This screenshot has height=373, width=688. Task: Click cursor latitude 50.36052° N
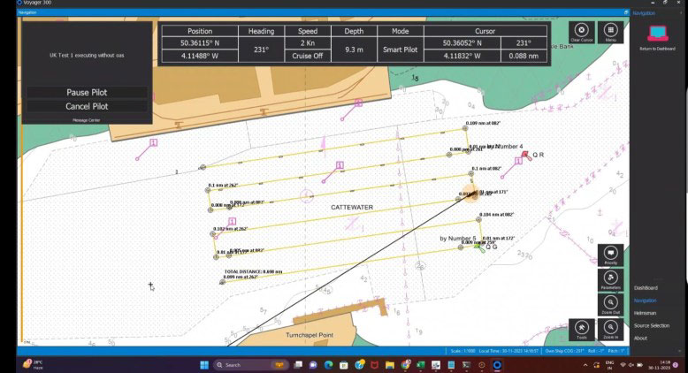462,43
